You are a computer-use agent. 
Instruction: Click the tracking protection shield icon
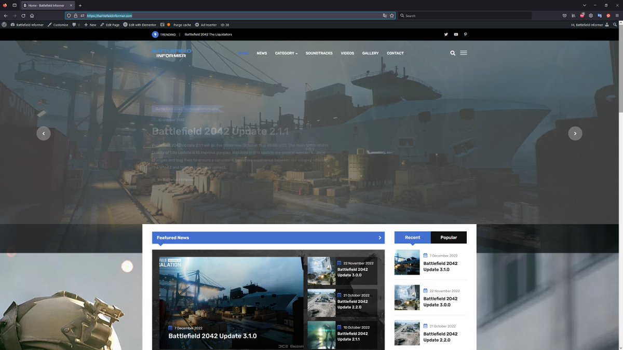(69, 16)
